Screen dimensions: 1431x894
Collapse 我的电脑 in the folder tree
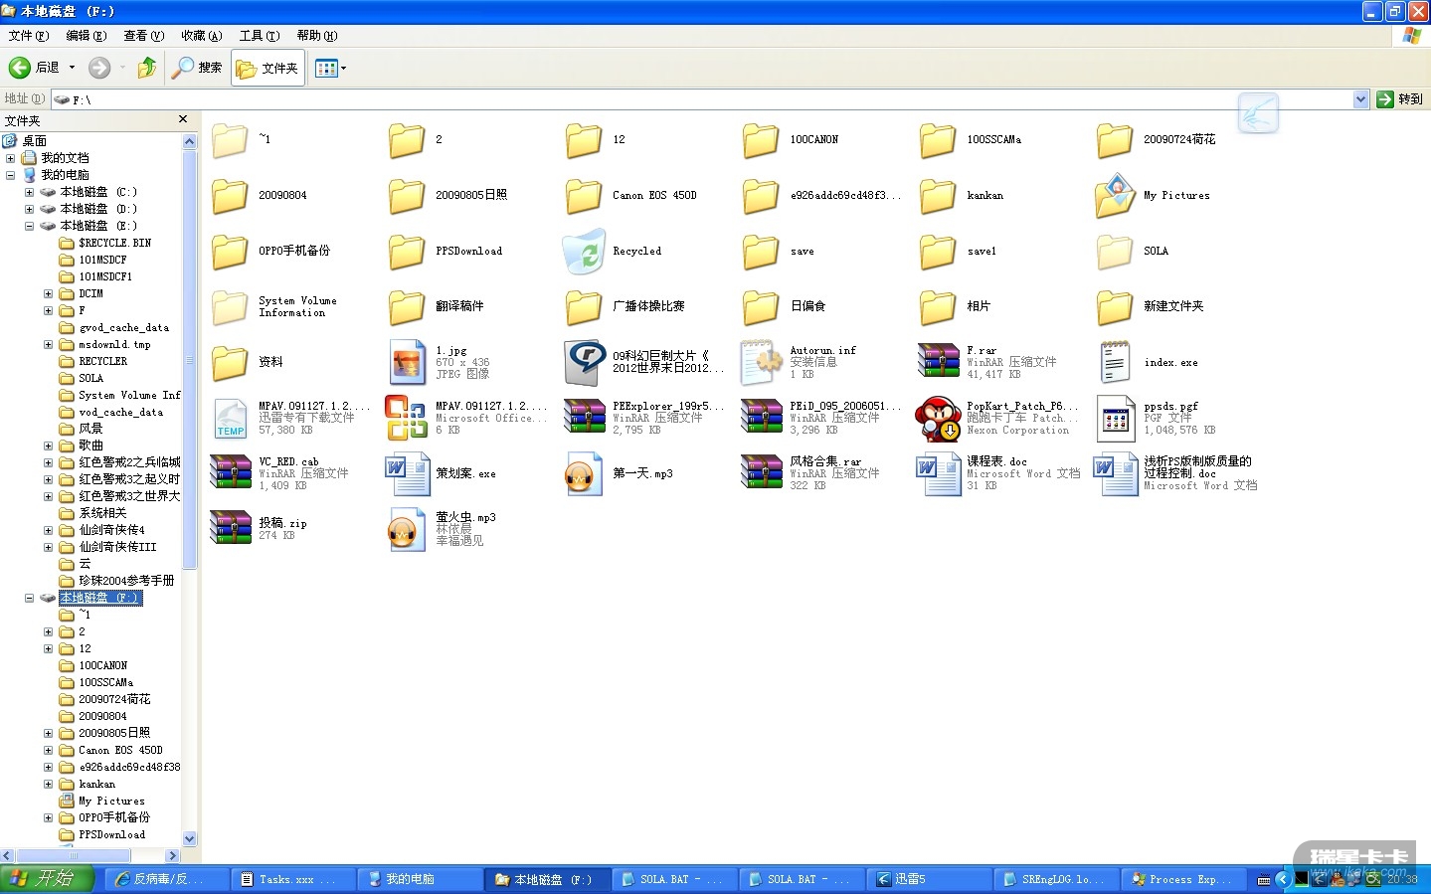(11, 175)
